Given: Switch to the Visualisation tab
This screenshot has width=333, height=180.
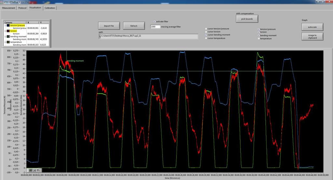Looking at the screenshot, I should click(x=35, y=8).
